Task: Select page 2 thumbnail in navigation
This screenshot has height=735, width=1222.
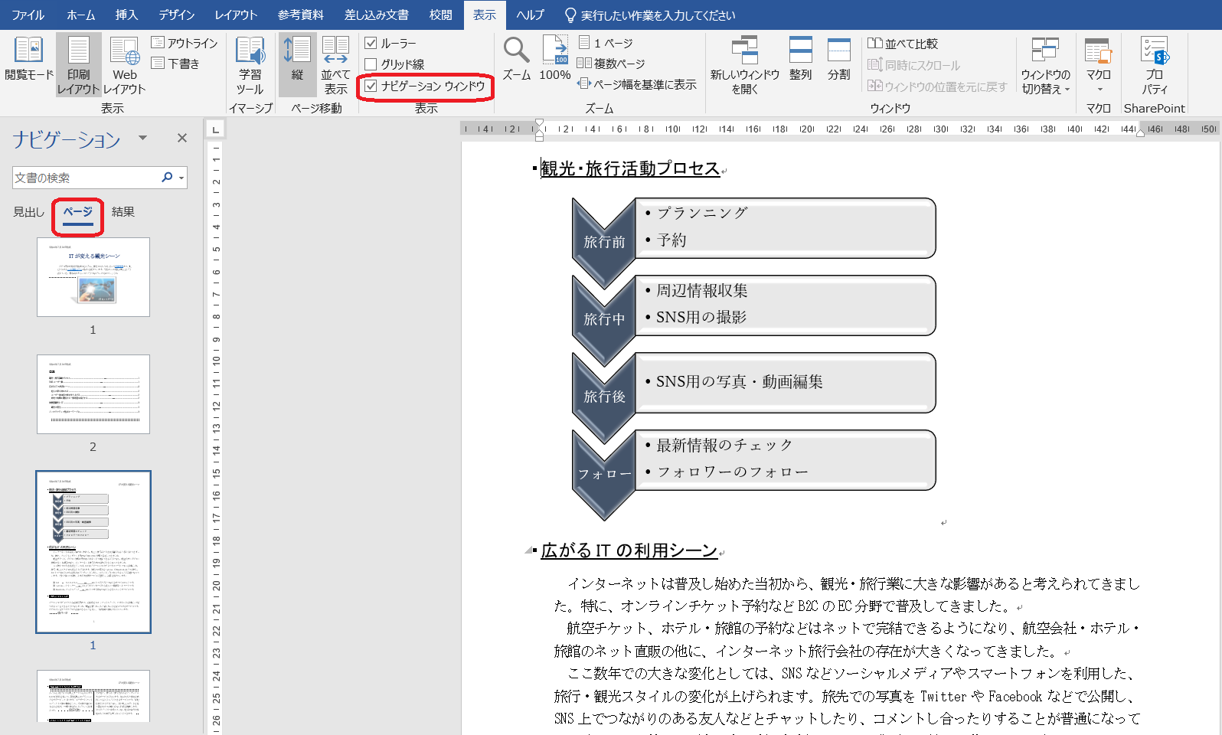Action: [x=93, y=394]
